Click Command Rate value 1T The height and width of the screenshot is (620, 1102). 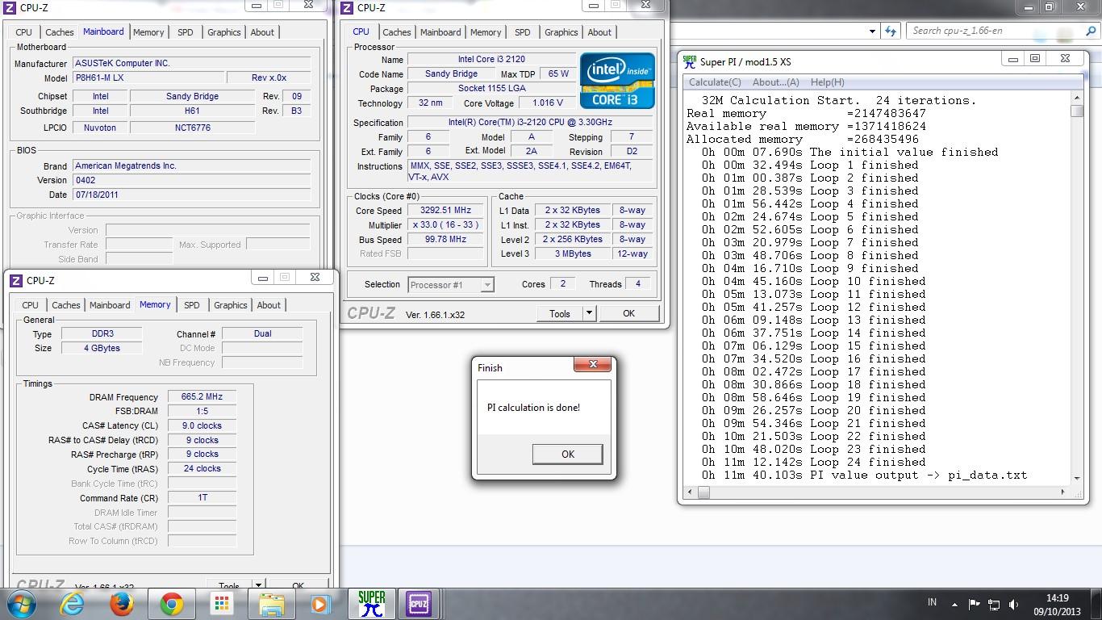202,497
